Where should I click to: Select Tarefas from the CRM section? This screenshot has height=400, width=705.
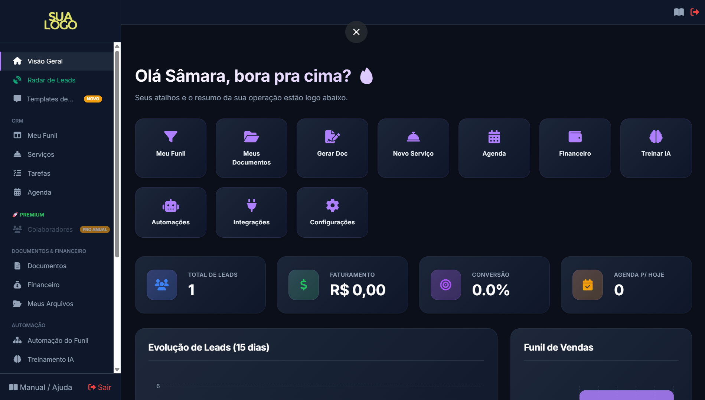point(39,173)
